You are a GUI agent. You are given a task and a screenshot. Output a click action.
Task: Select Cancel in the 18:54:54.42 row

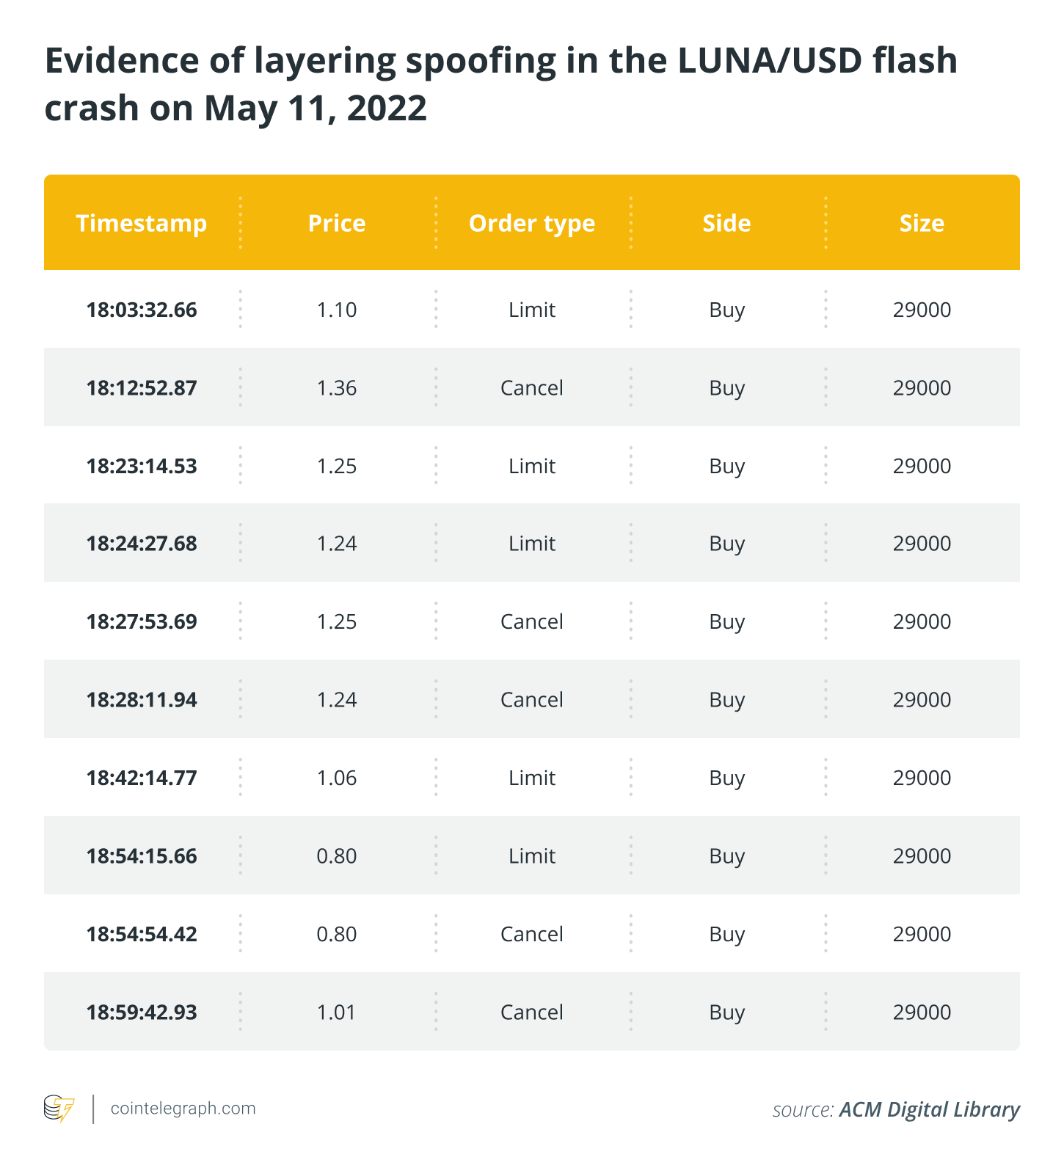coord(532,934)
